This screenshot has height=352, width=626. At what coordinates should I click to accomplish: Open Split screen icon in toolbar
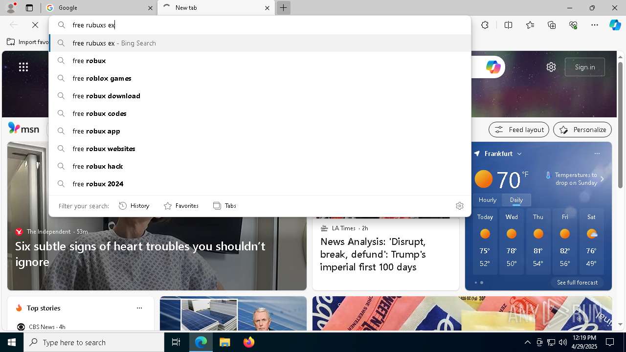(508, 25)
